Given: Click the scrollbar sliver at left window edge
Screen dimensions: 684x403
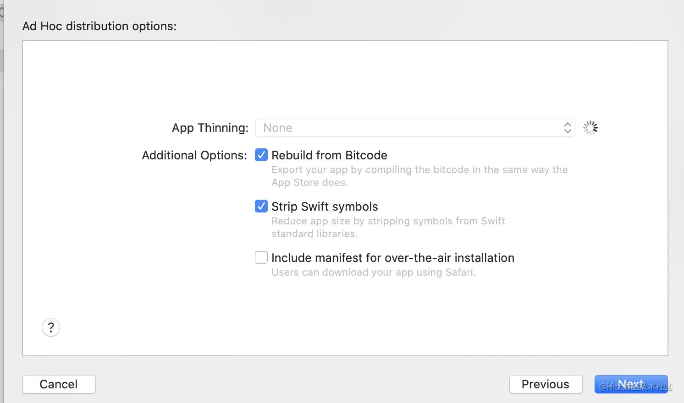Looking at the screenshot, I should [x=1, y=60].
